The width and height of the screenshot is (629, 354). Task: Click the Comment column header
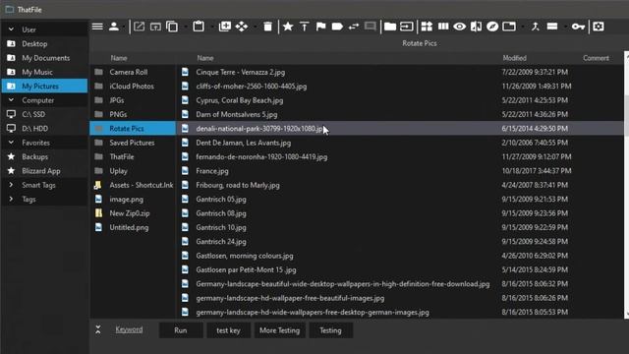tap(596, 58)
